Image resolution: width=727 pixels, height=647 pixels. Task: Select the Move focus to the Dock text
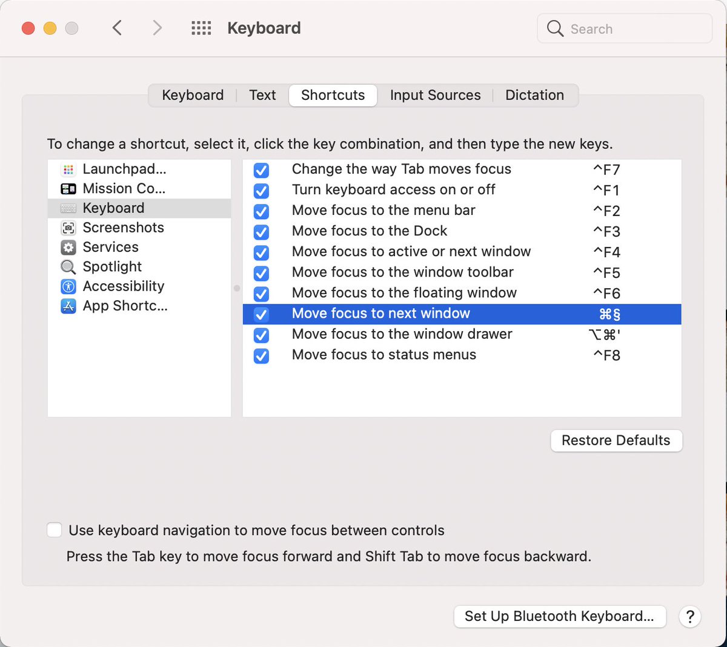[x=370, y=231]
